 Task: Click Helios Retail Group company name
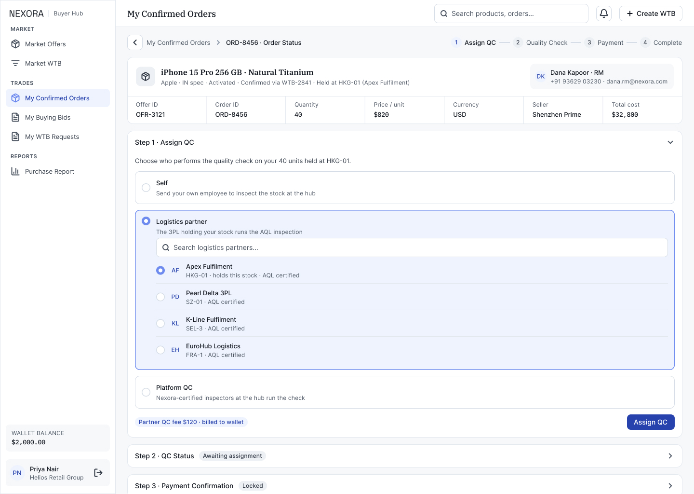[x=57, y=478]
